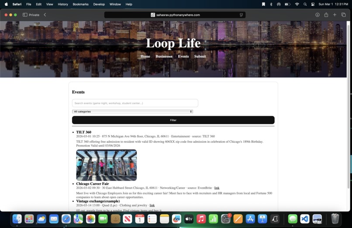
Task: Launch Keynote from the Dock
Action: point(262,219)
